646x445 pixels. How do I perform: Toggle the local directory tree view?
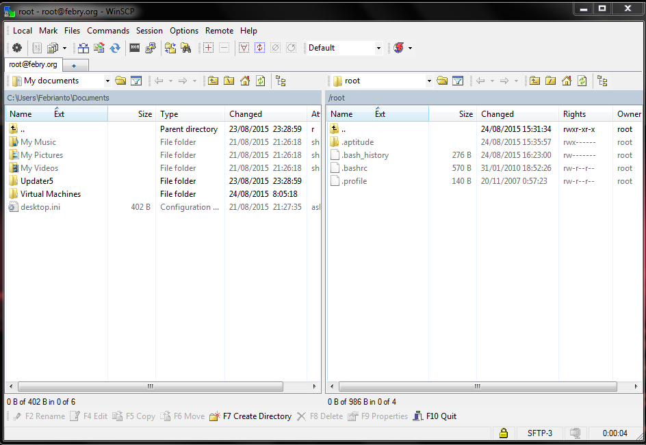coord(281,81)
